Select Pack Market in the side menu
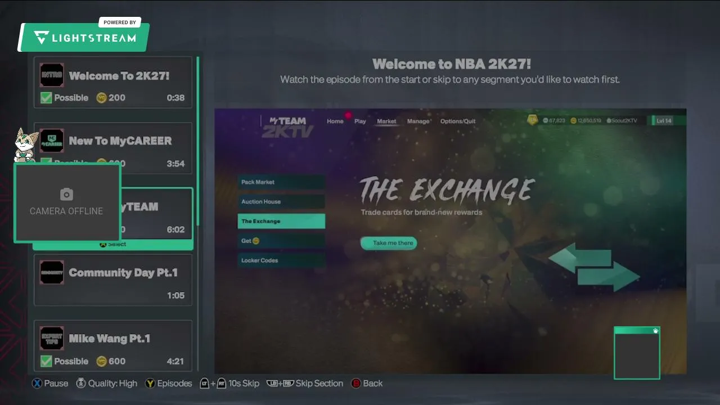The image size is (720, 405). (x=281, y=182)
